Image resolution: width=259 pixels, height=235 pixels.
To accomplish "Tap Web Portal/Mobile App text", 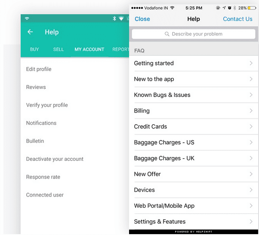I will 164,206.
